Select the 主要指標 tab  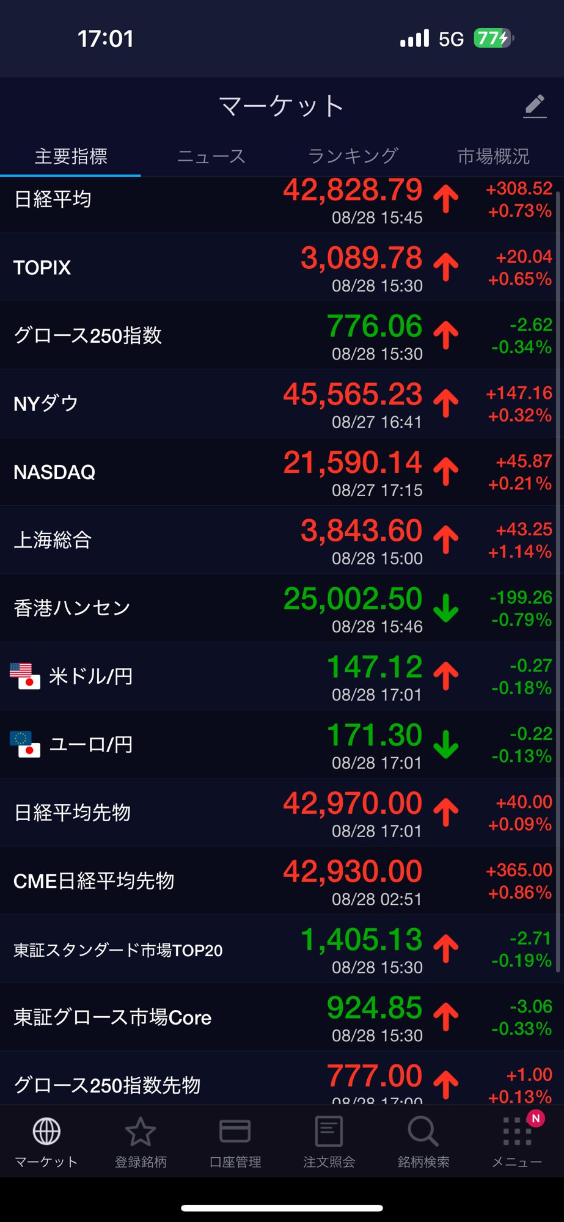pos(71,156)
